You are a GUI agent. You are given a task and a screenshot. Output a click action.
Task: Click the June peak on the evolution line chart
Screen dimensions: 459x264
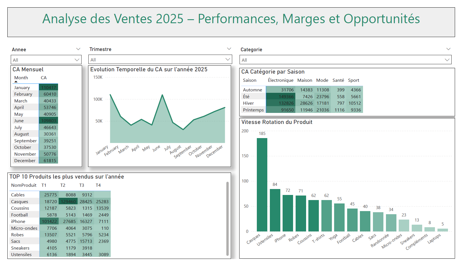click(x=162, y=95)
